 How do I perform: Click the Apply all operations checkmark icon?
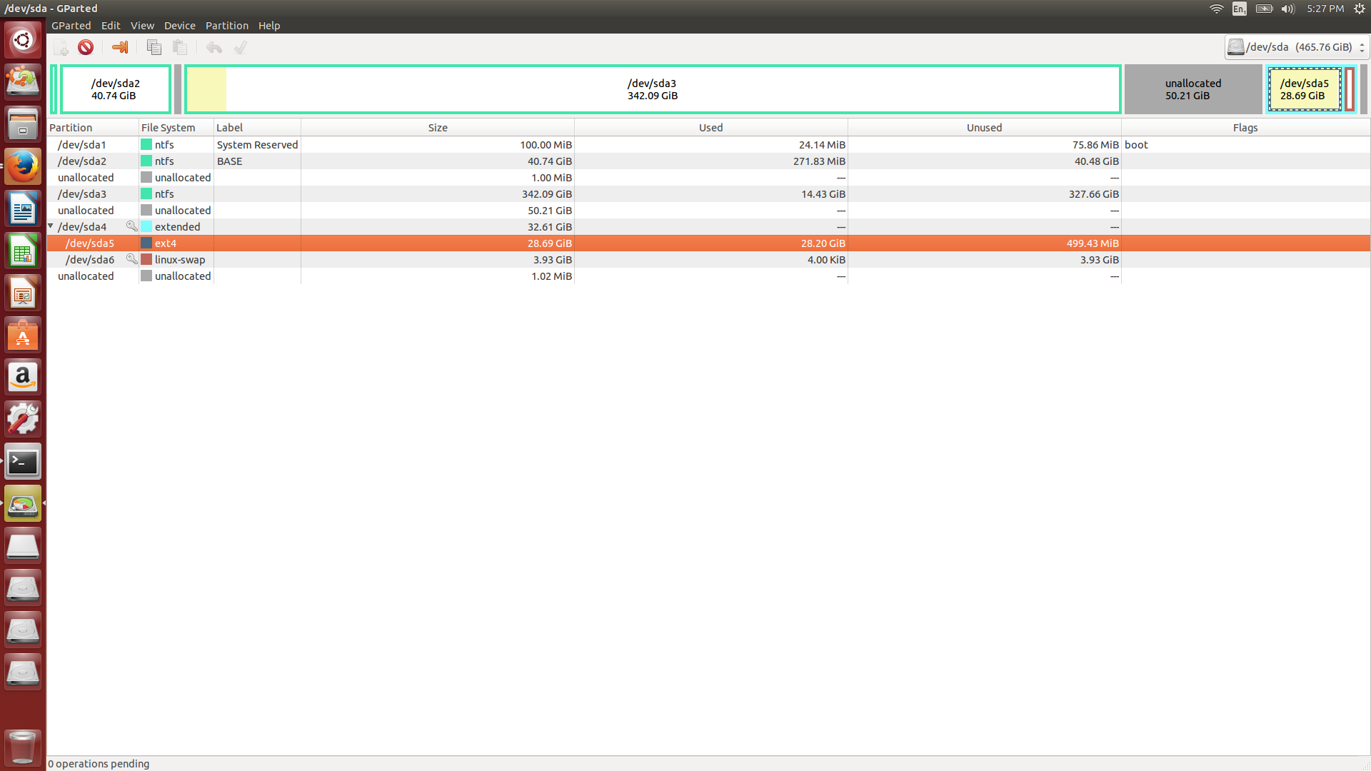pos(241,48)
